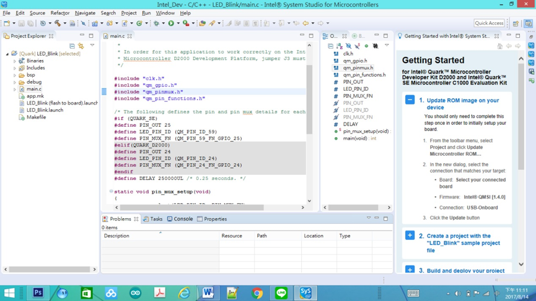Click the Getting Started vertical scrollbar
The height and width of the screenshot is (301, 536).
521,116
